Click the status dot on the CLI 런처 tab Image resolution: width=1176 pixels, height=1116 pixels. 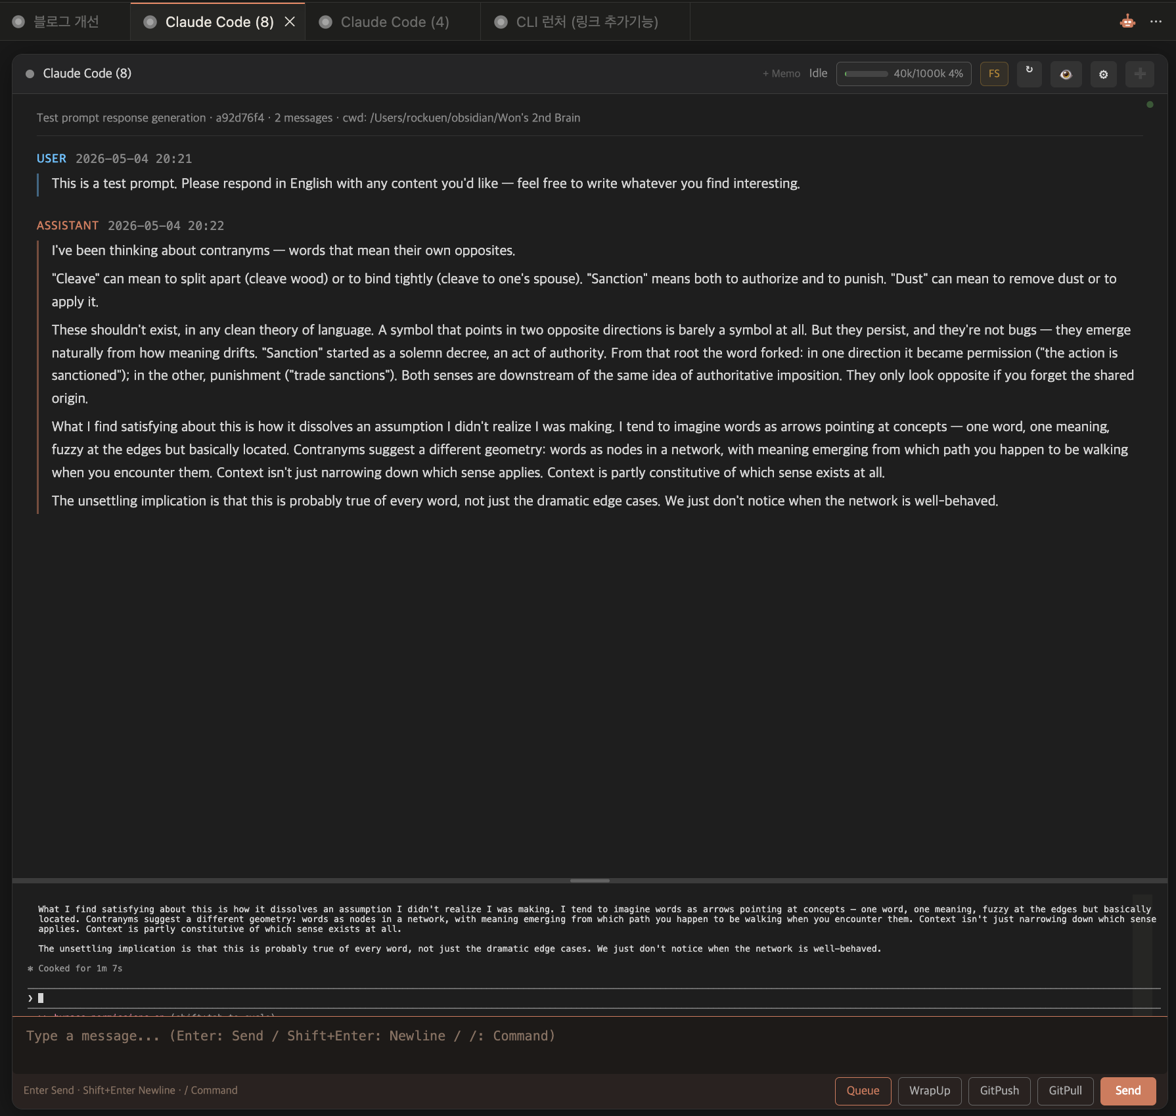pos(501,22)
